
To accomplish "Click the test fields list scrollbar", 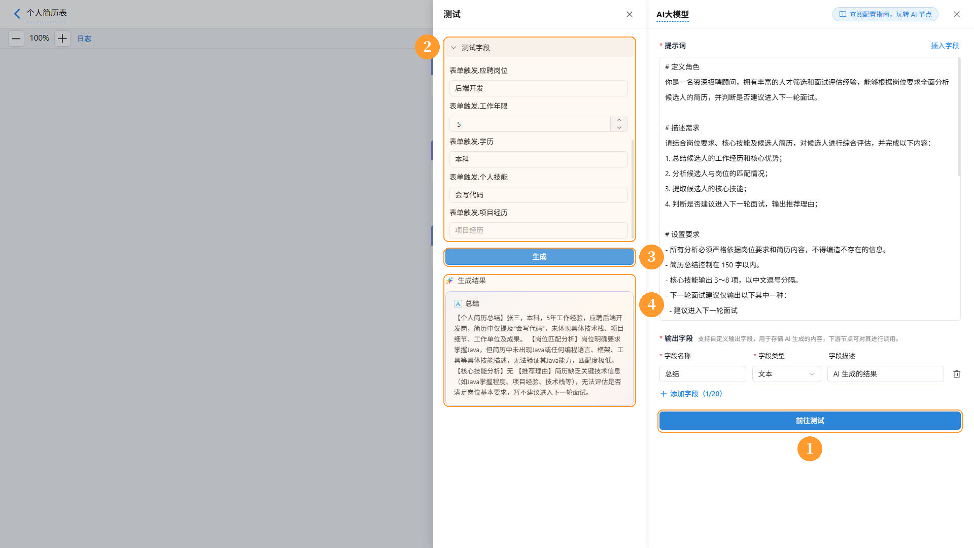I will (x=632, y=189).
